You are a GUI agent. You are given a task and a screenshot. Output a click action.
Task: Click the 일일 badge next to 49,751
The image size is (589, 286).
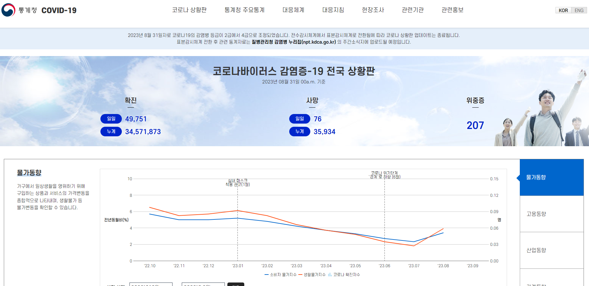tap(111, 119)
